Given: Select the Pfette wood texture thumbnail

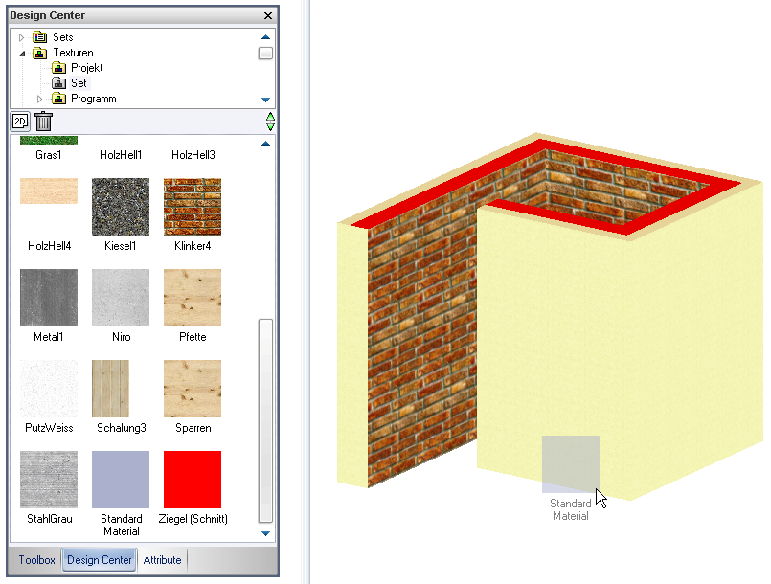Looking at the screenshot, I should [x=193, y=298].
